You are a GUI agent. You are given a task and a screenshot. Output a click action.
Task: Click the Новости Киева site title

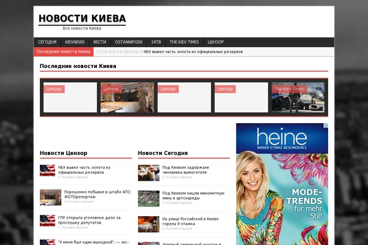(82, 18)
